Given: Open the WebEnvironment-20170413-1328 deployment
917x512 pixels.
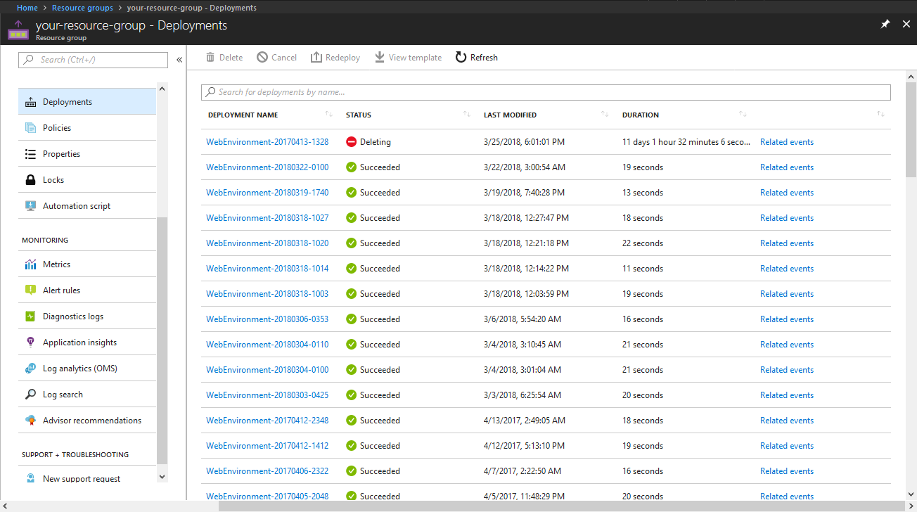Looking at the screenshot, I should coord(267,141).
